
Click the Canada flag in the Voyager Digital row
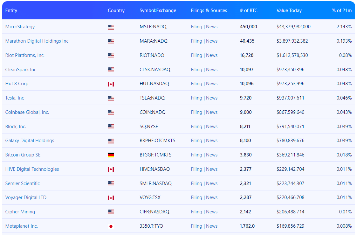pyautogui.click(x=111, y=198)
